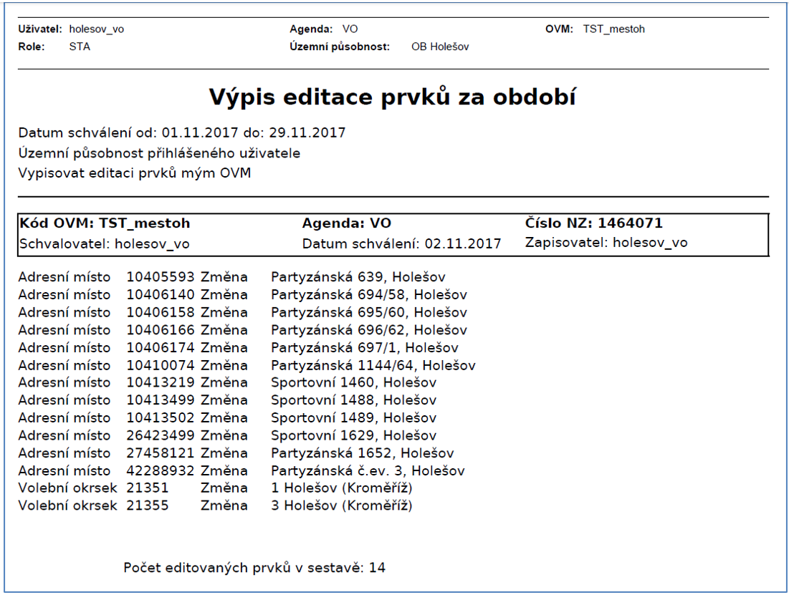Click the report title 'Výpis editace prvků za období'
This screenshot has width=789, height=595.
click(393, 98)
